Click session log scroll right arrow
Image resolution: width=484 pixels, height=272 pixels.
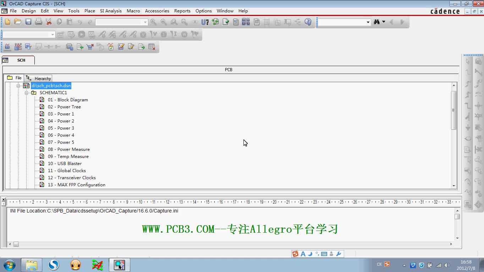coord(451,244)
